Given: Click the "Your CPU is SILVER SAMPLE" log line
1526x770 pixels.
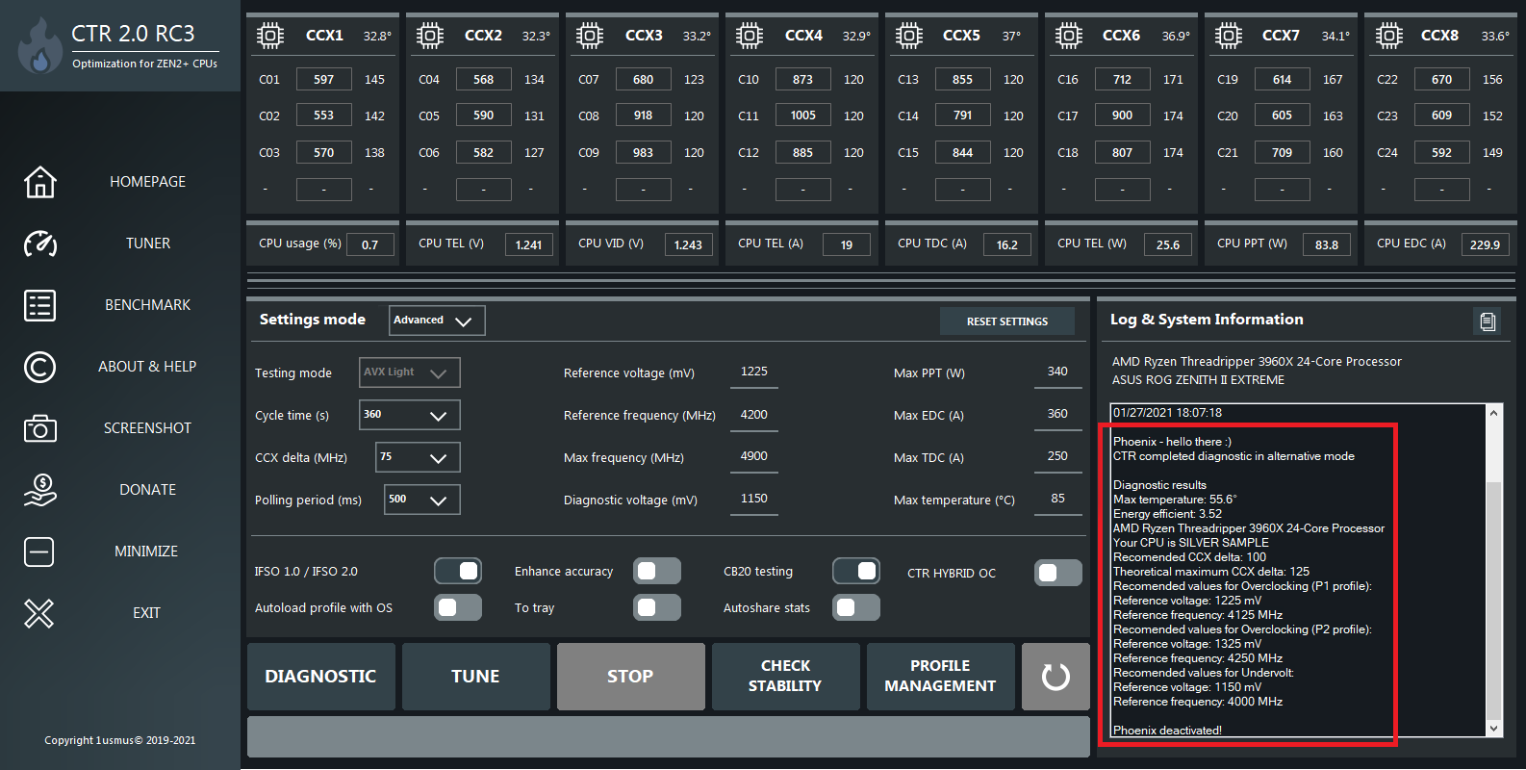Looking at the screenshot, I should 1190,543.
